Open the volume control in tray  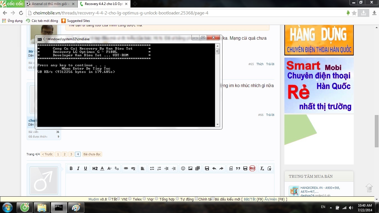coord(351,207)
